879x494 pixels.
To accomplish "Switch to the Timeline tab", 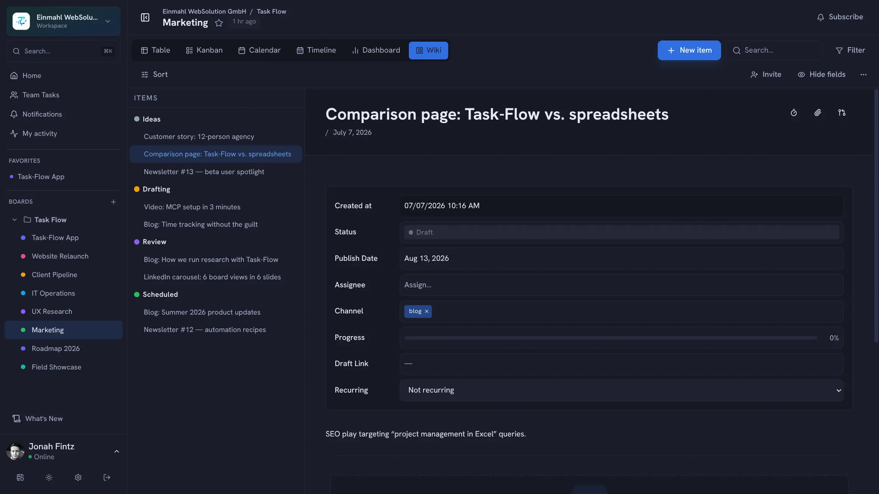I will (x=316, y=50).
